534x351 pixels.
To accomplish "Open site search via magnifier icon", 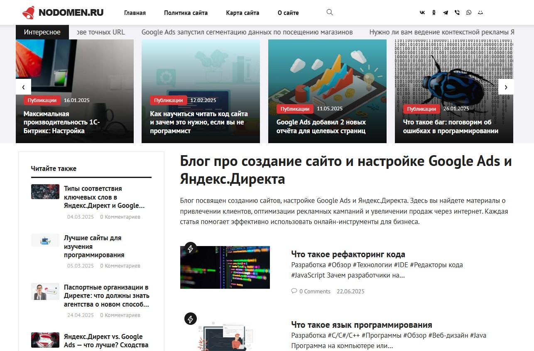I will coord(330,12).
